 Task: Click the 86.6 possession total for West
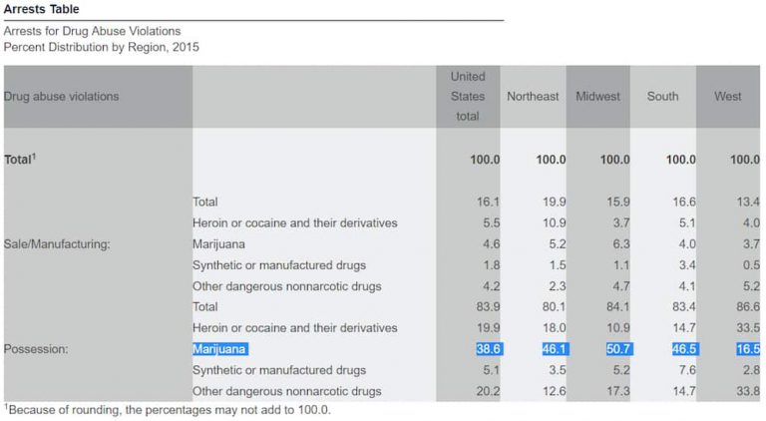coord(746,307)
